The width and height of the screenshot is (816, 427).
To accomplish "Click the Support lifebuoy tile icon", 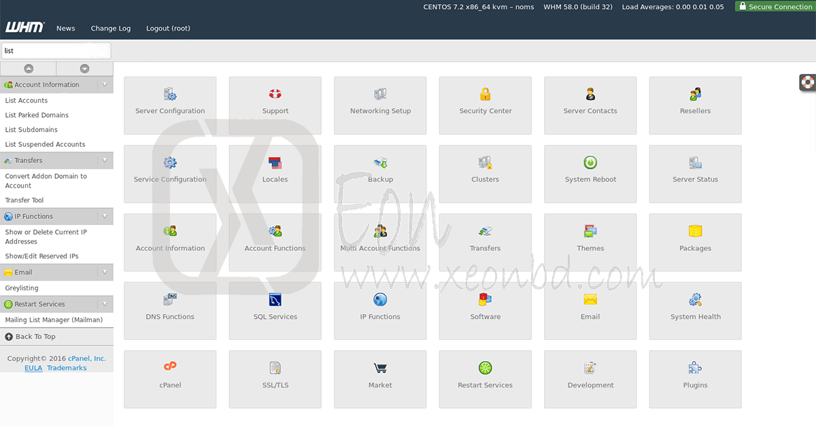I will point(275,95).
